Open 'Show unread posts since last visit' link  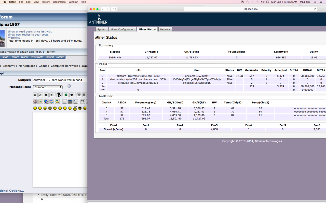click(30, 31)
